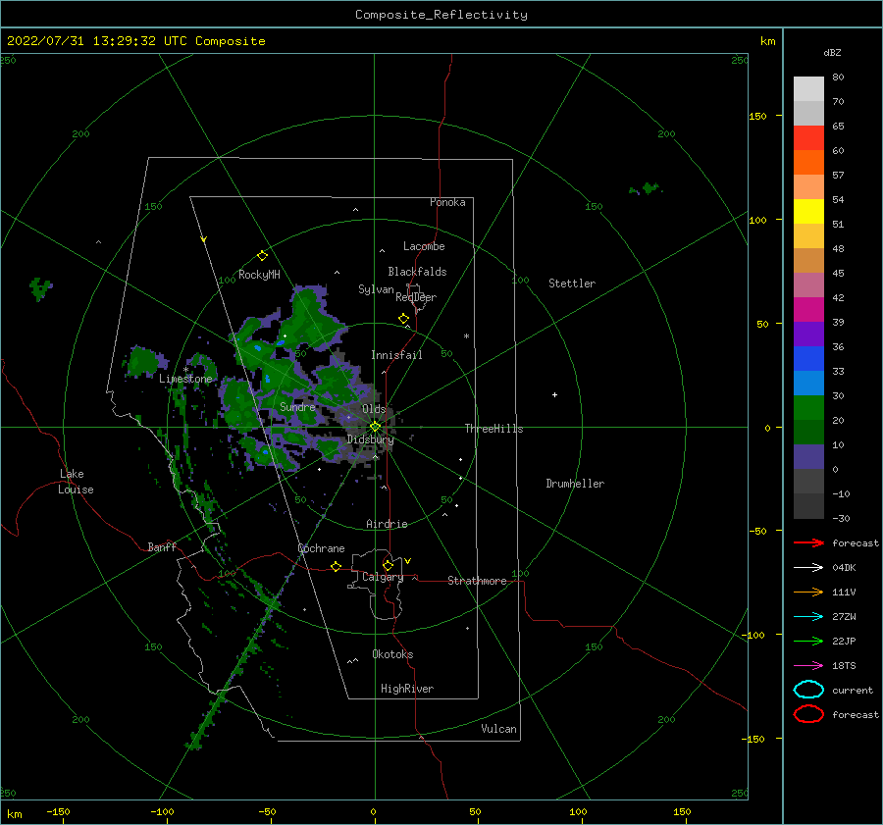Click the magenta 18TS arrow icon

pos(808,666)
